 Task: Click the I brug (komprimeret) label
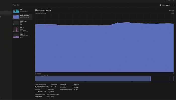point(41,84)
